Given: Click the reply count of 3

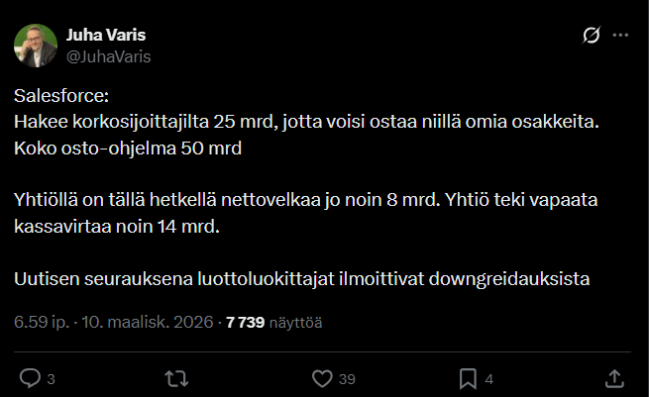Looking at the screenshot, I should [51, 378].
